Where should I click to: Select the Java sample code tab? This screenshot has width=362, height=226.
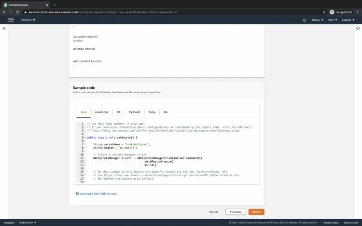84,112
